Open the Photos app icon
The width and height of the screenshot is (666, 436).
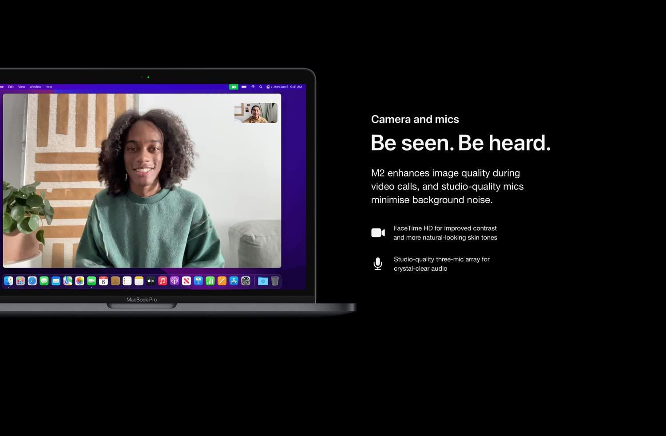point(79,281)
